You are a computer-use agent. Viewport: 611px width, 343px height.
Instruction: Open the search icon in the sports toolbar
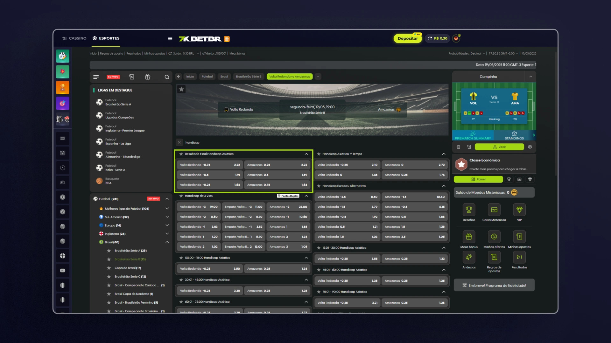(x=167, y=77)
